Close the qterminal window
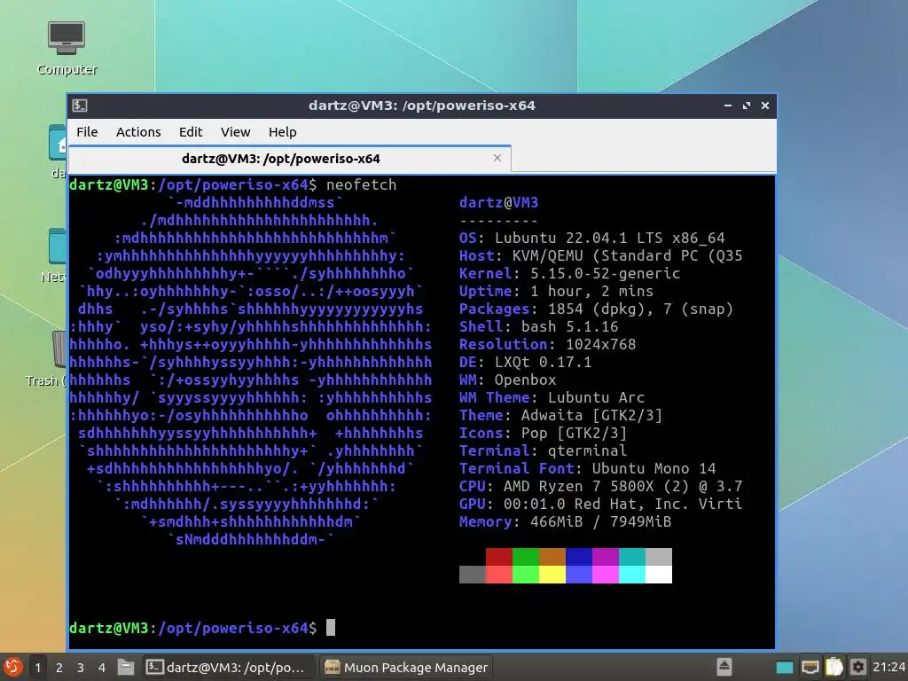 (765, 106)
